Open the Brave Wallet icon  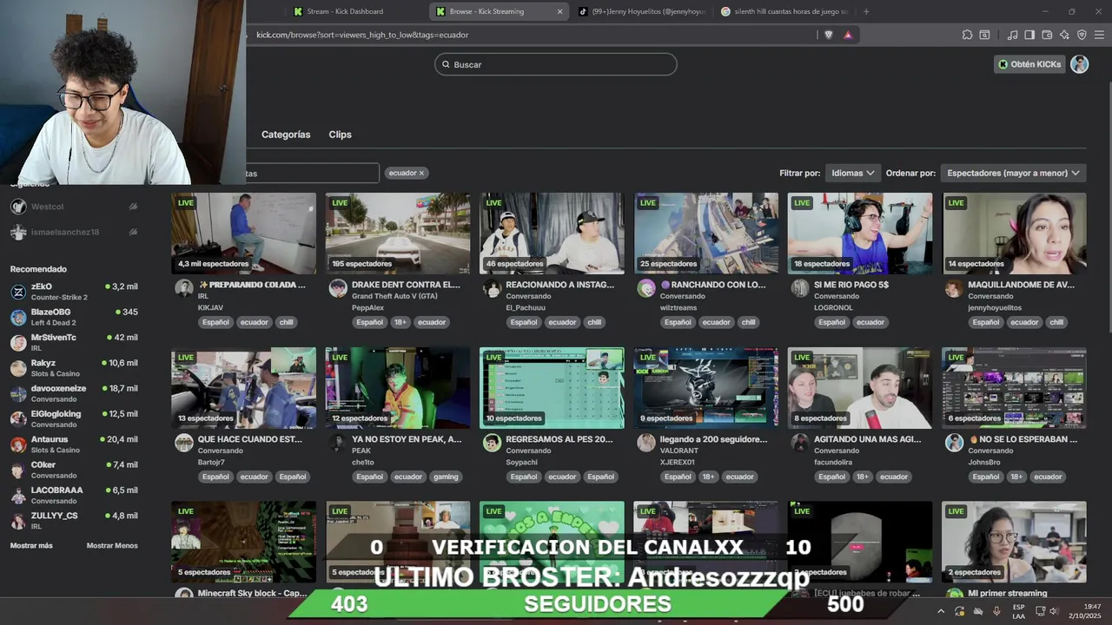tap(1047, 35)
